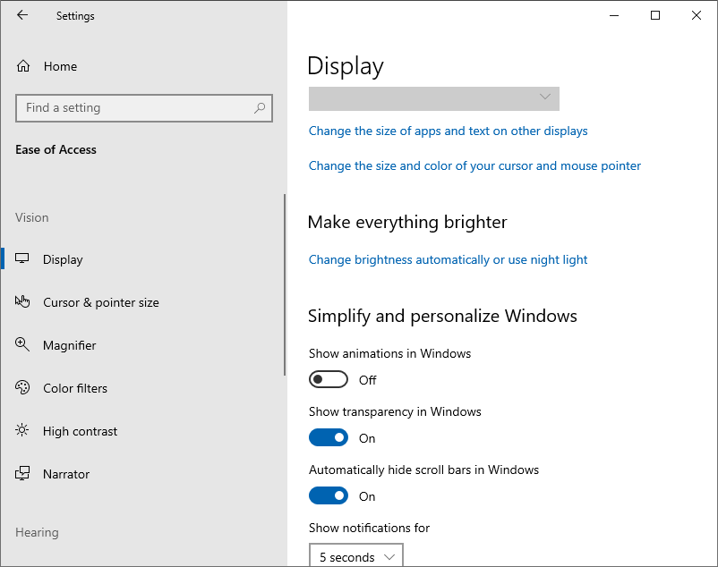The height and width of the screenshot is (567, 718).
Task: Click Simplify and personalize Windows heading
Action: click(x=442, y=317)
